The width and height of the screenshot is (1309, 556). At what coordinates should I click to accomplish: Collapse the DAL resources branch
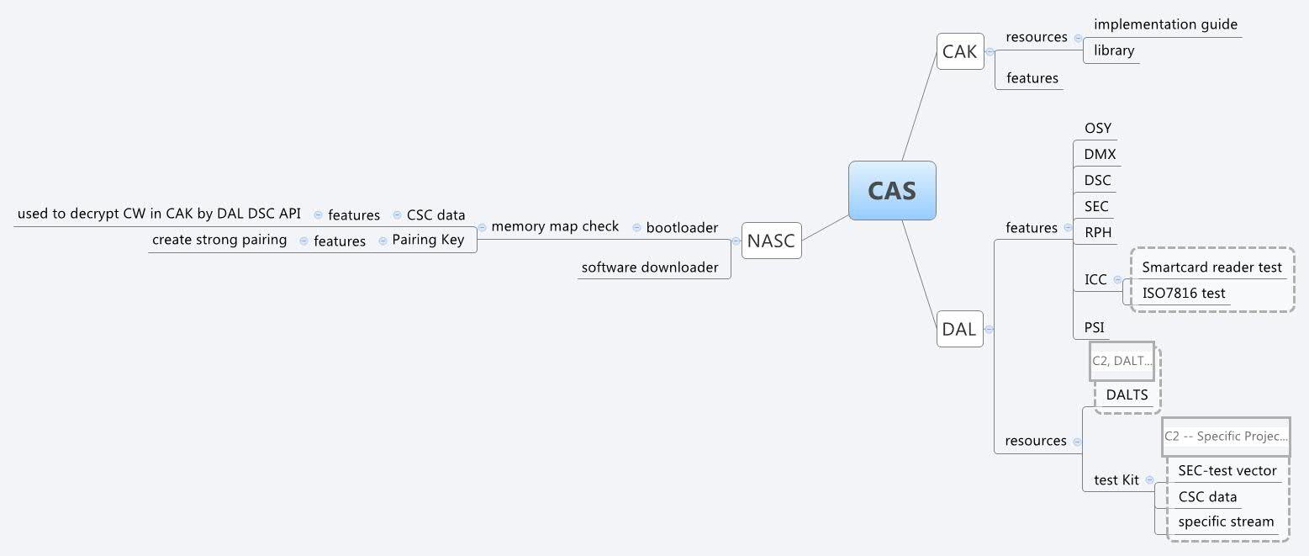point(1077,441)
